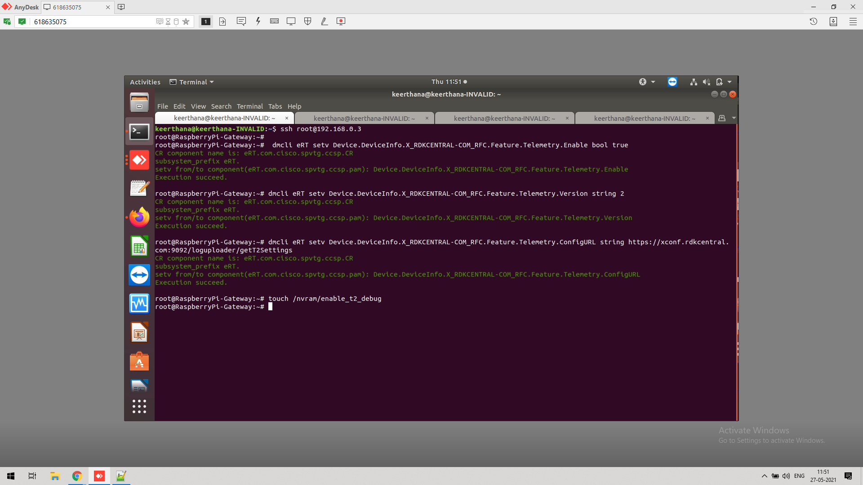Expand system power menu arrow

pos(730,82)
